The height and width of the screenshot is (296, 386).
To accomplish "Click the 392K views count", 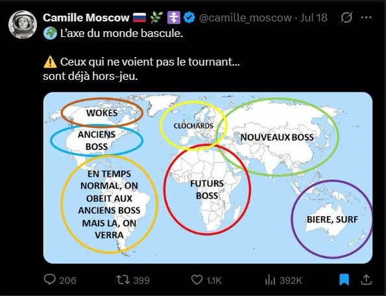I will [291, 280].
